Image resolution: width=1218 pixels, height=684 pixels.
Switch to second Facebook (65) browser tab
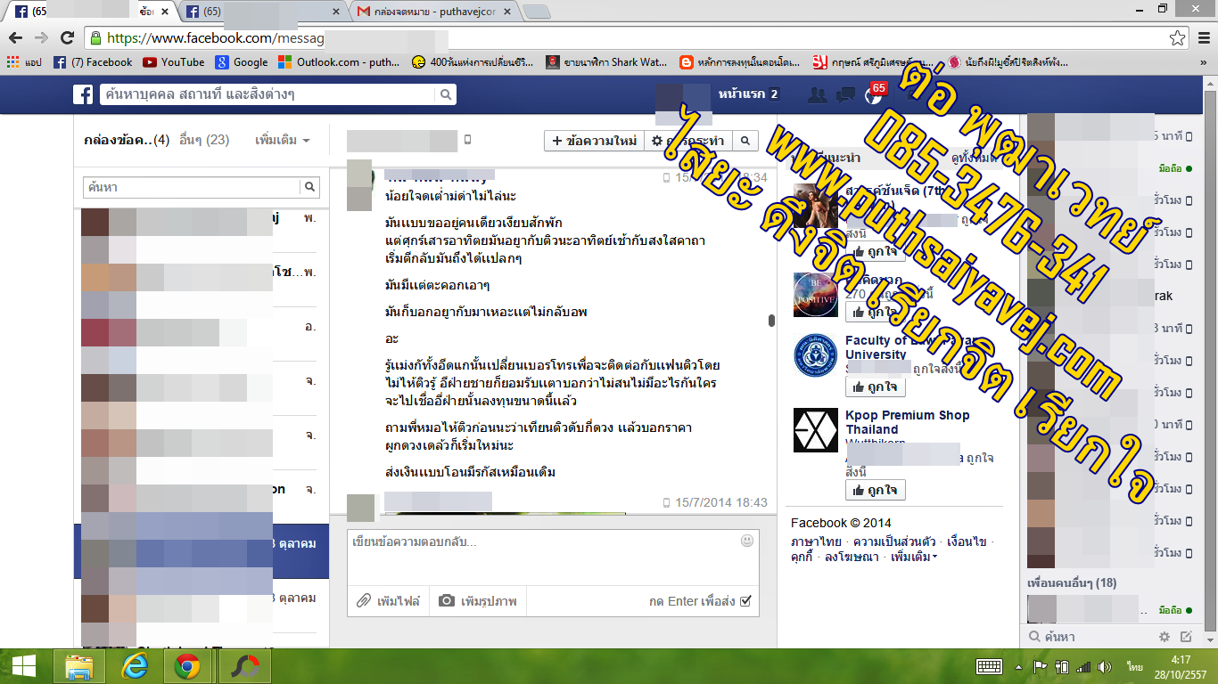[x=263, y=12]
